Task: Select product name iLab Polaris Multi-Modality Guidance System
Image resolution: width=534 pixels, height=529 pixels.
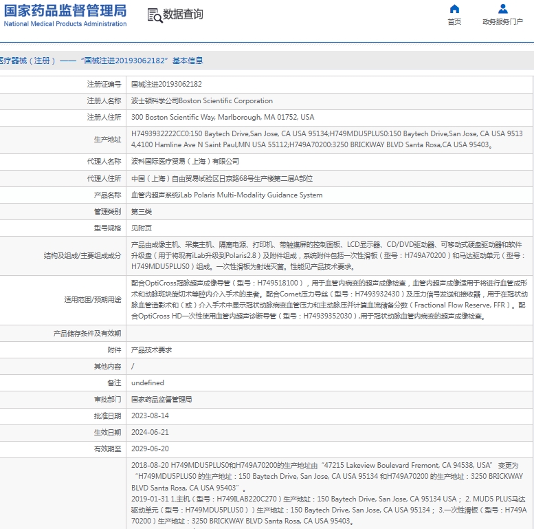Action: [x=227, y=195]
